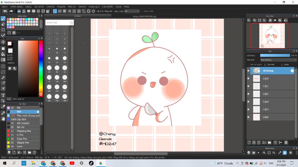The width and height of the screenshot is (298, 167).
Task: Hide the Lớp2 layer
Action: [249, 78]
